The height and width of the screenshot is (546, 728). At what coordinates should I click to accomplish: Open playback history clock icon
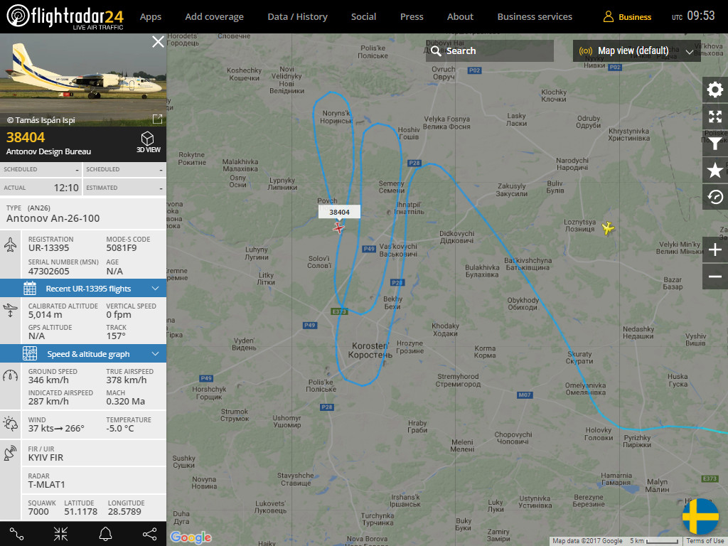tap(715, 198)
